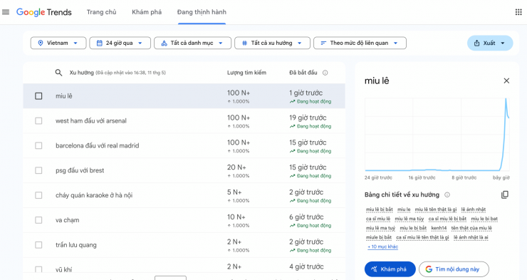Select the trần lưu quang checkbox
Screen dimensions: 527x280
(x=38, y=245)
